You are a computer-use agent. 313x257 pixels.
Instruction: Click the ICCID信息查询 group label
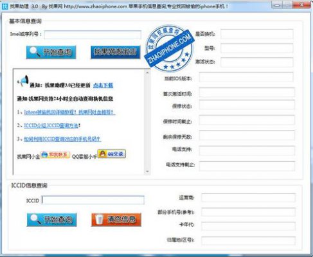tap(29, 186)
